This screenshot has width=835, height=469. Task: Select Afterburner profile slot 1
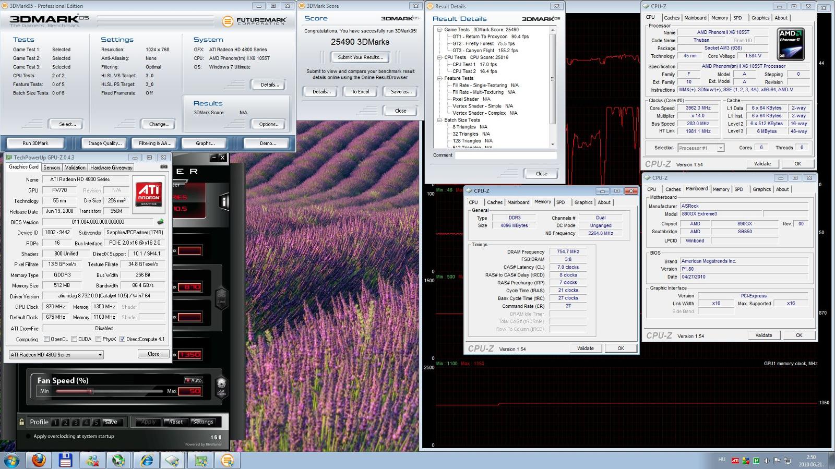coord(55,422)
